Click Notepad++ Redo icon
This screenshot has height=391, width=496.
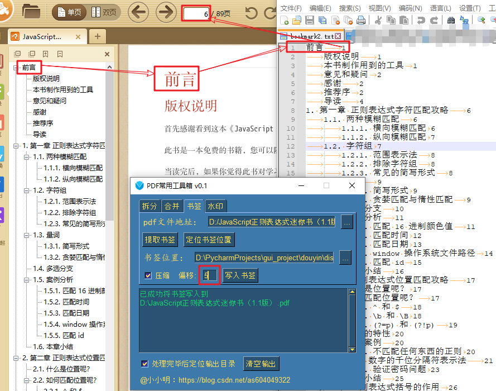(434, 20)
